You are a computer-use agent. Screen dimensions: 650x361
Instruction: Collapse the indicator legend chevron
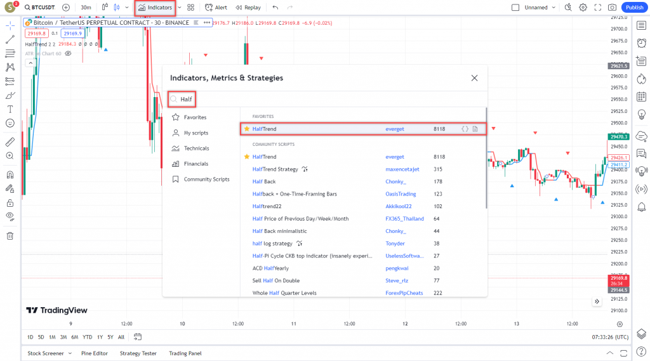pyautogui.click(x=30, y=63)
